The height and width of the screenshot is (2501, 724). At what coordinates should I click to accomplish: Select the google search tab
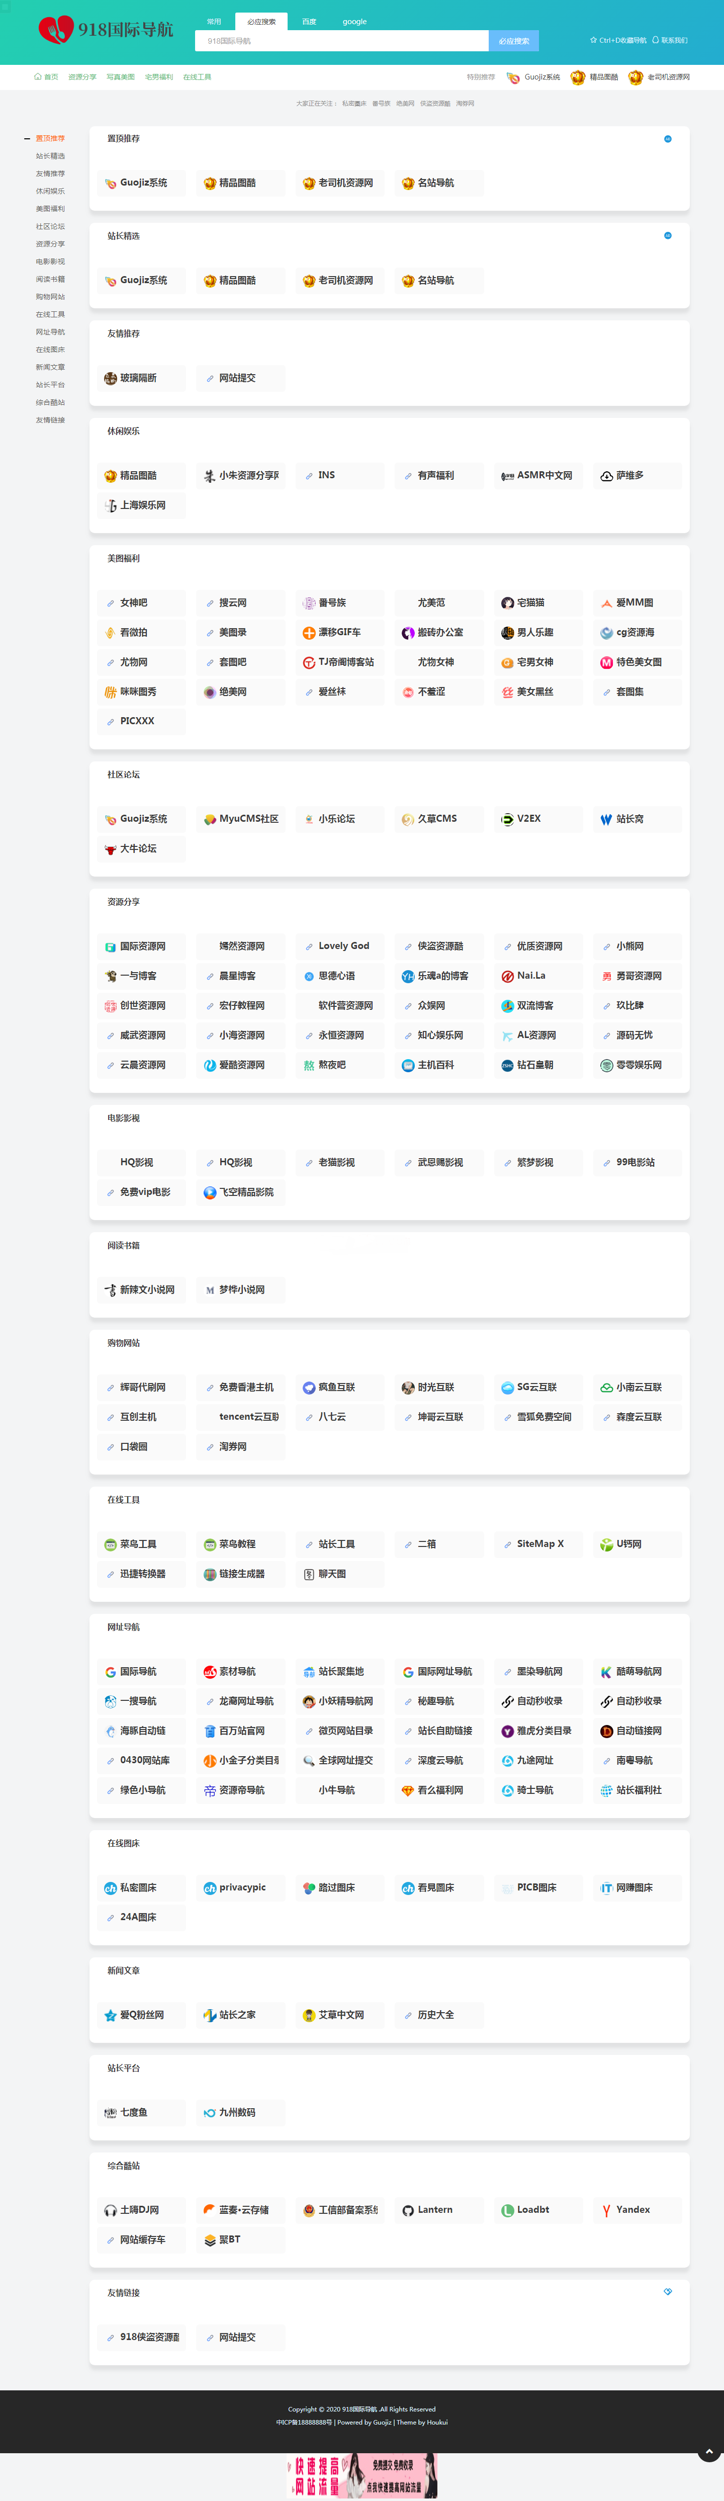click(x=354, y=21)
